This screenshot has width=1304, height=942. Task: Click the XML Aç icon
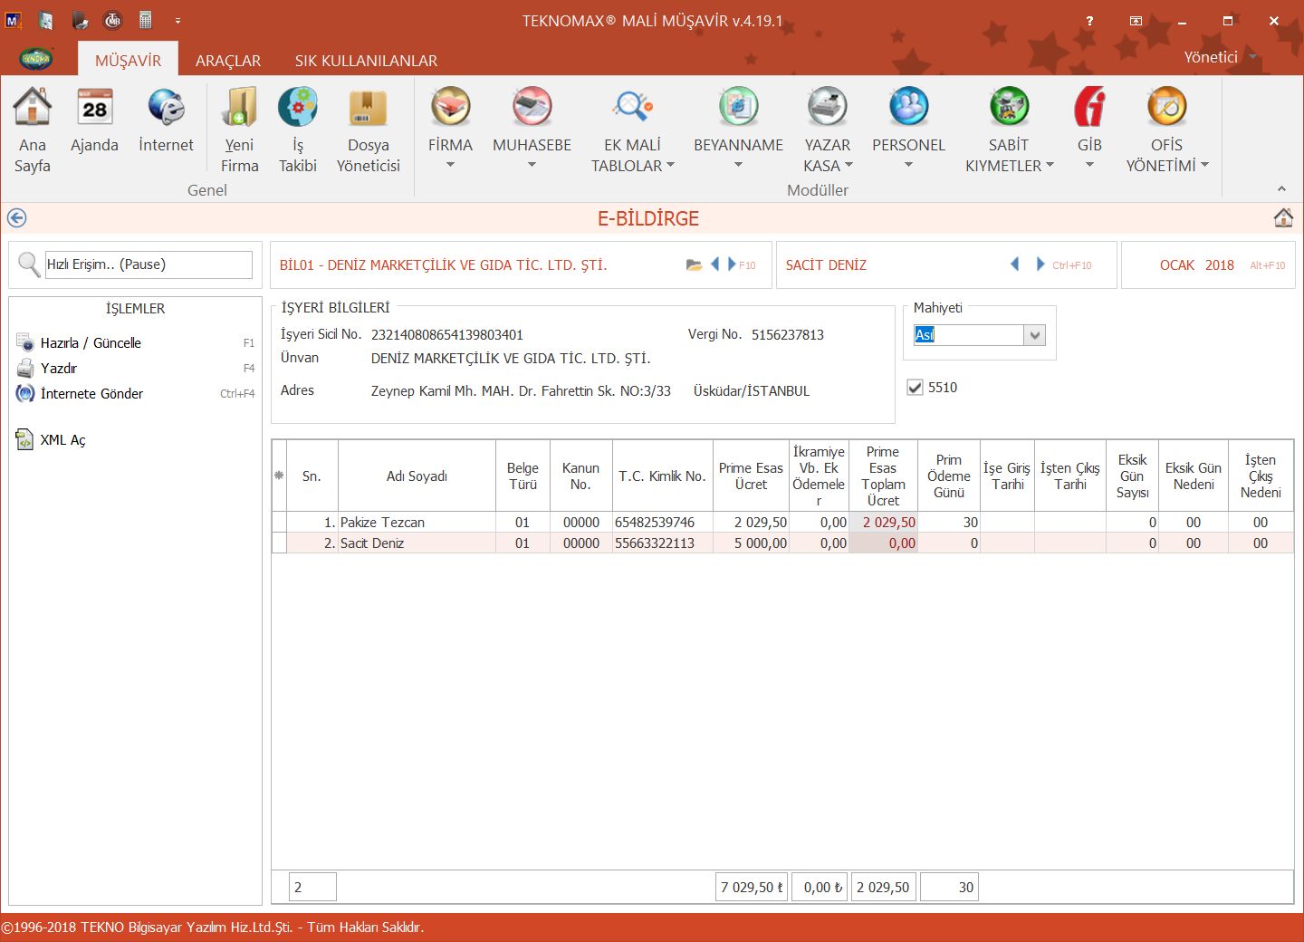pyautogui.click(x=25, y=440)
